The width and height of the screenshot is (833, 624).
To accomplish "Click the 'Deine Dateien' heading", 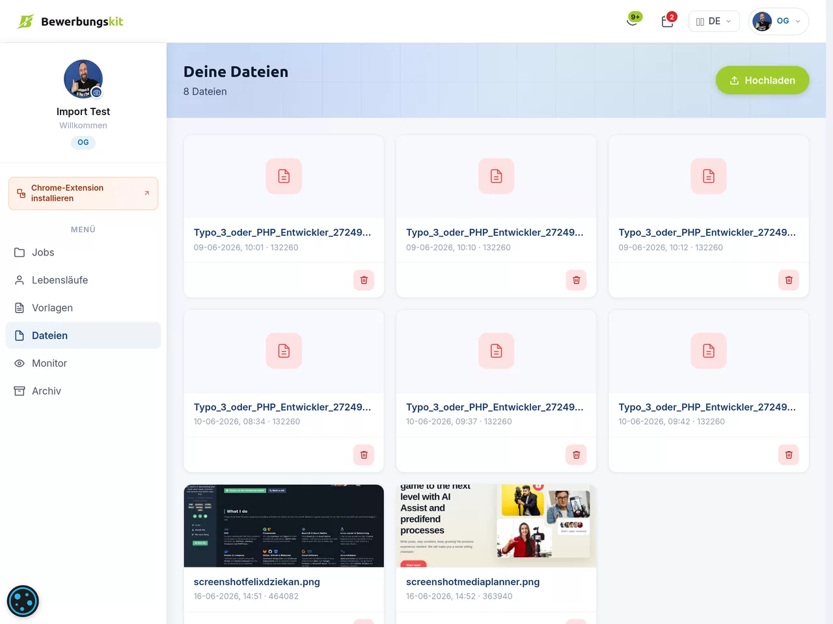I will 236,71.
